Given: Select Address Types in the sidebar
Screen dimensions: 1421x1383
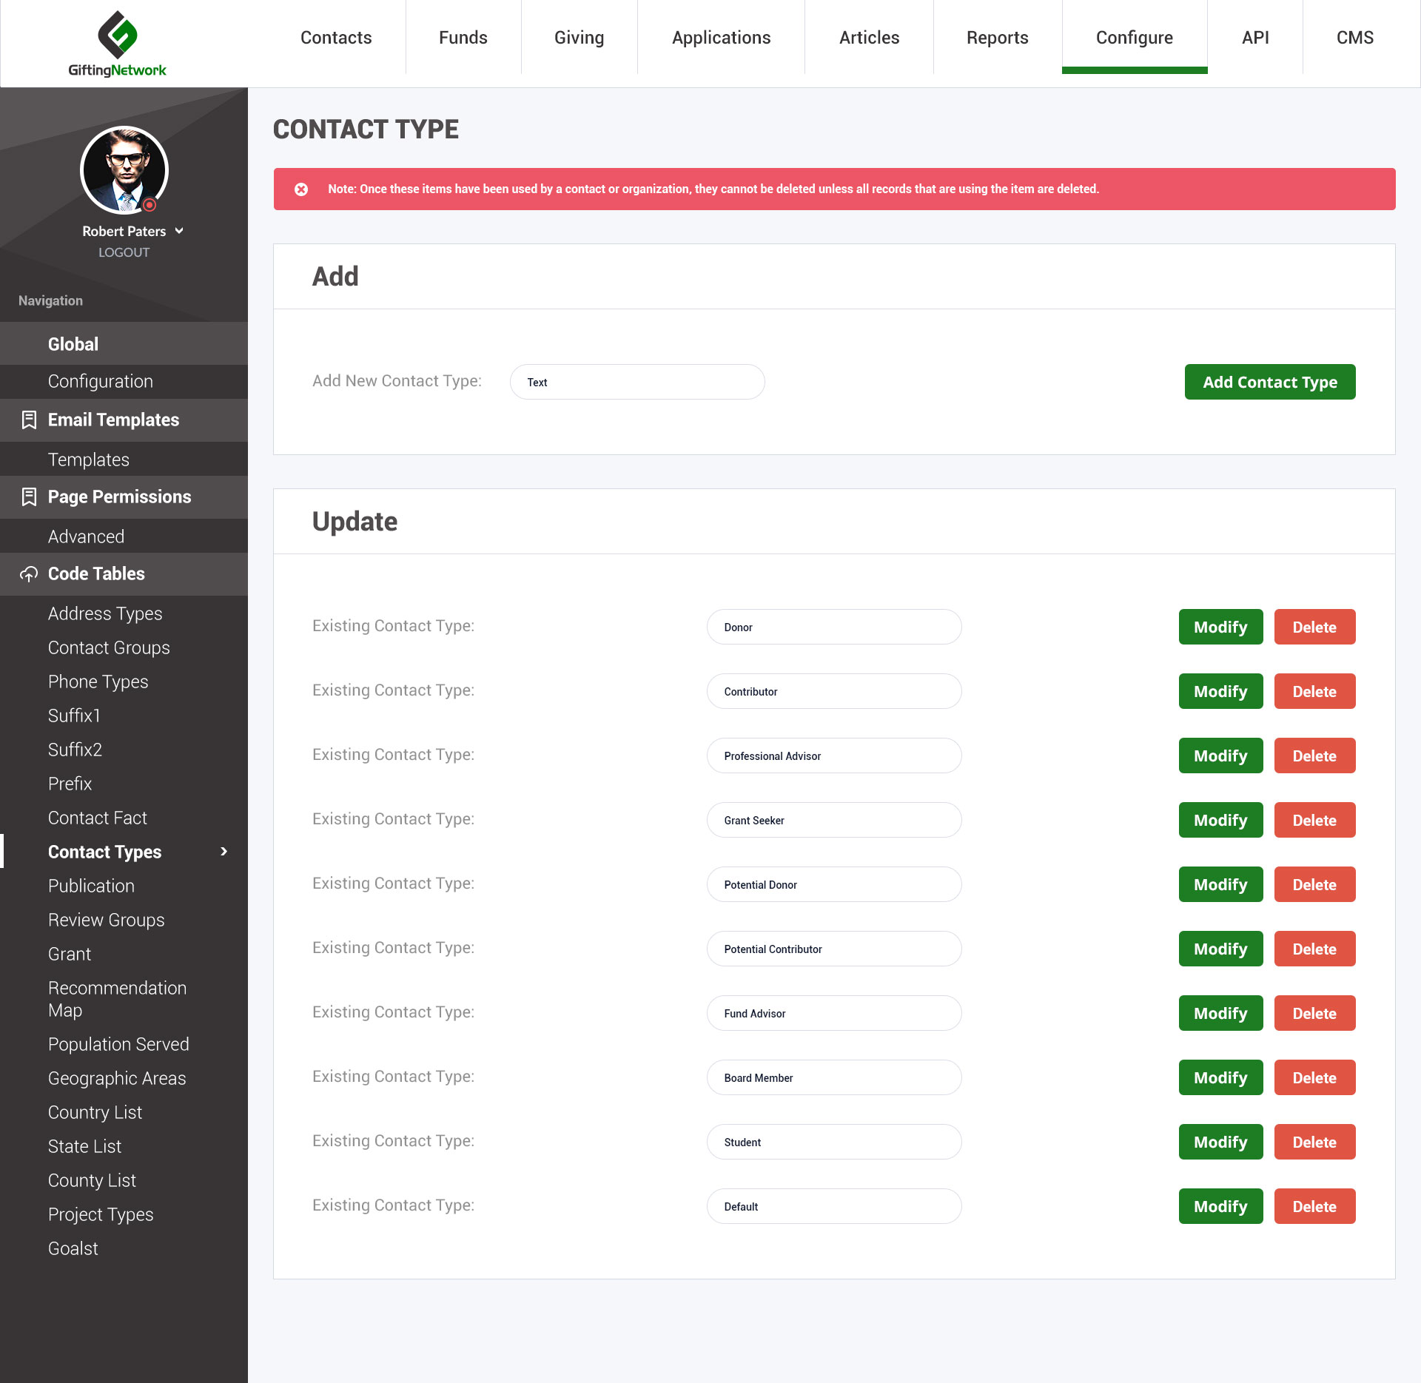Looking at the screenshot, I should (x=105, y=613).
